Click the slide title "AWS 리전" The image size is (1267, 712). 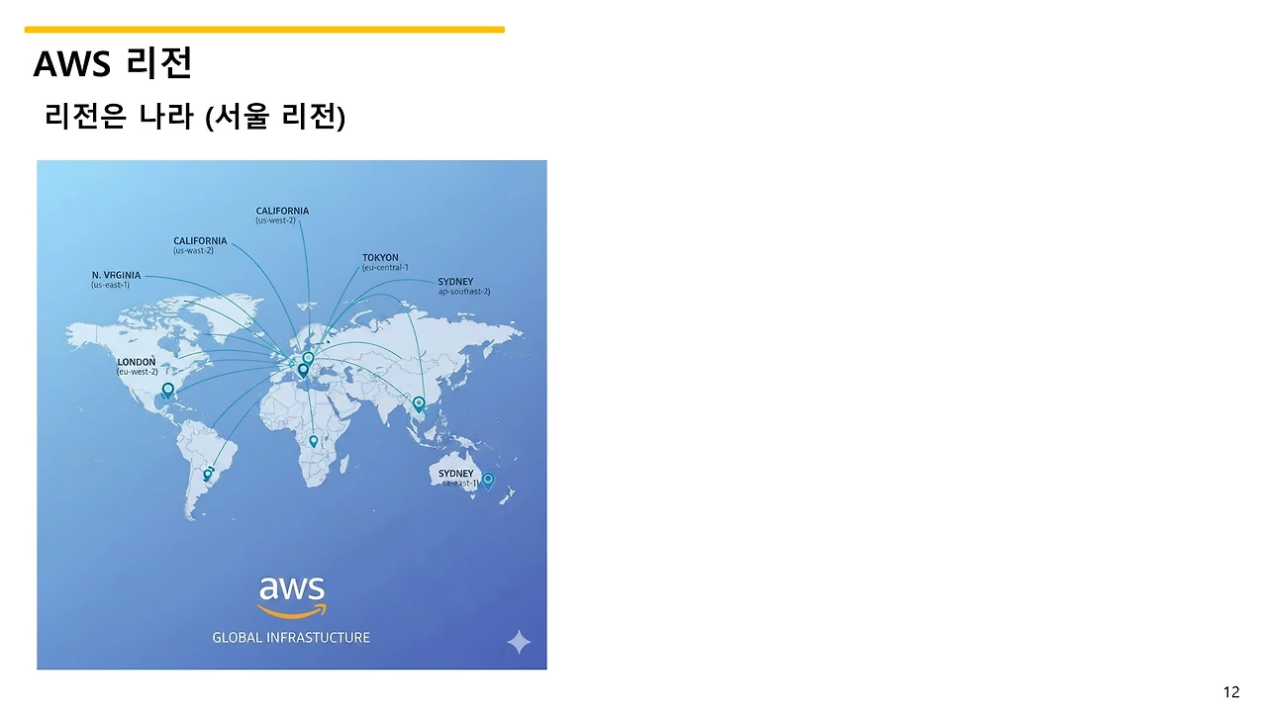click(x=112, y=64)
